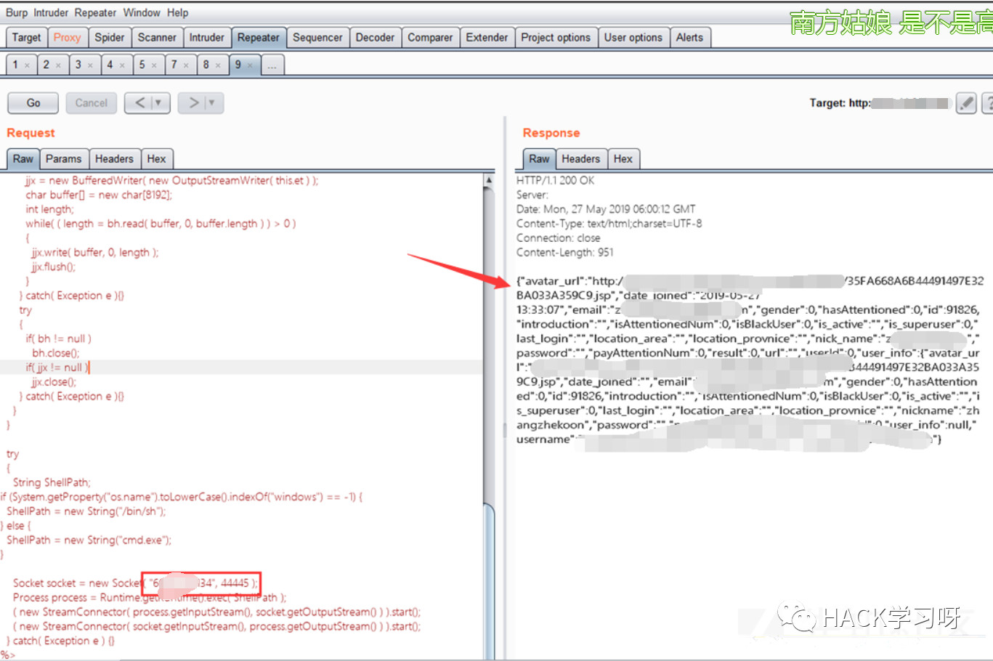This screenshot has width=993, height=661.
Task: Open the Alerts tab
Action: point(689,38)
